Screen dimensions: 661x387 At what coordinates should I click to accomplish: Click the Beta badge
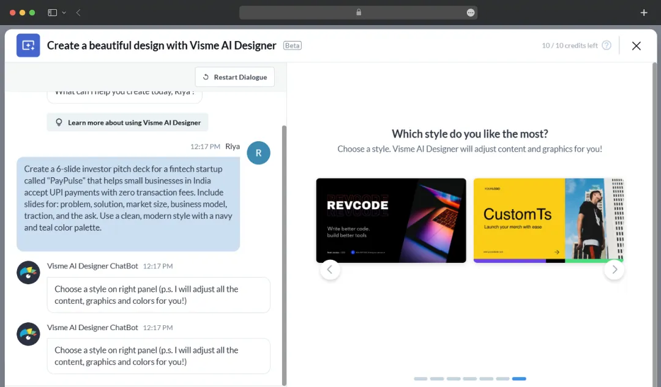point(292,45)
